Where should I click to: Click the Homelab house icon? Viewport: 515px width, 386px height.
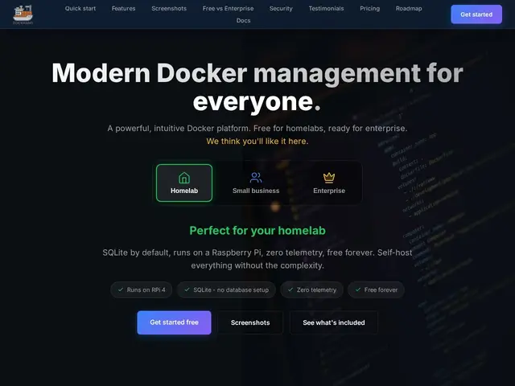click(184, 178)
